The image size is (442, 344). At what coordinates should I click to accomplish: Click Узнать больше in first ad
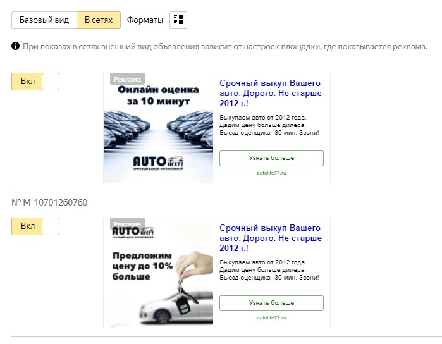(271, 158)
